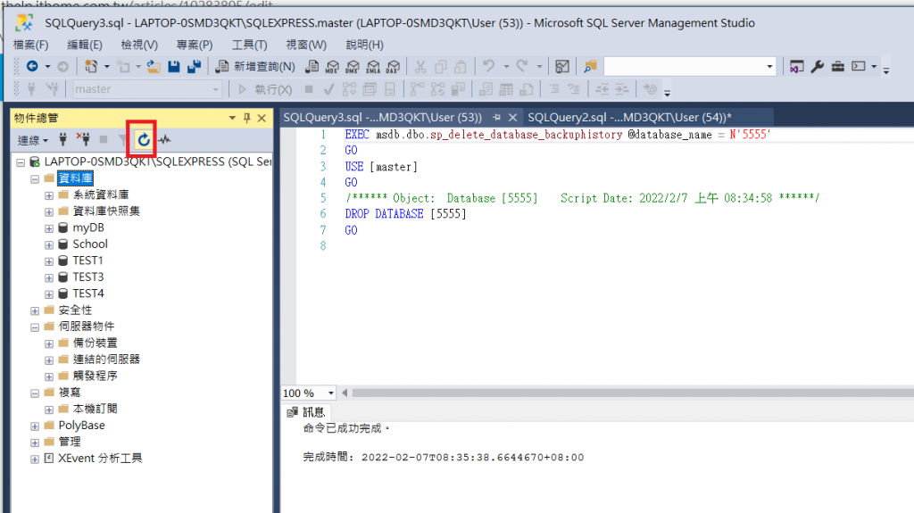Image resolution: width=914 pixels, height=513 pixels.
Task: Click the 新增查詢(N) New Query button
Action: point(254,66)
